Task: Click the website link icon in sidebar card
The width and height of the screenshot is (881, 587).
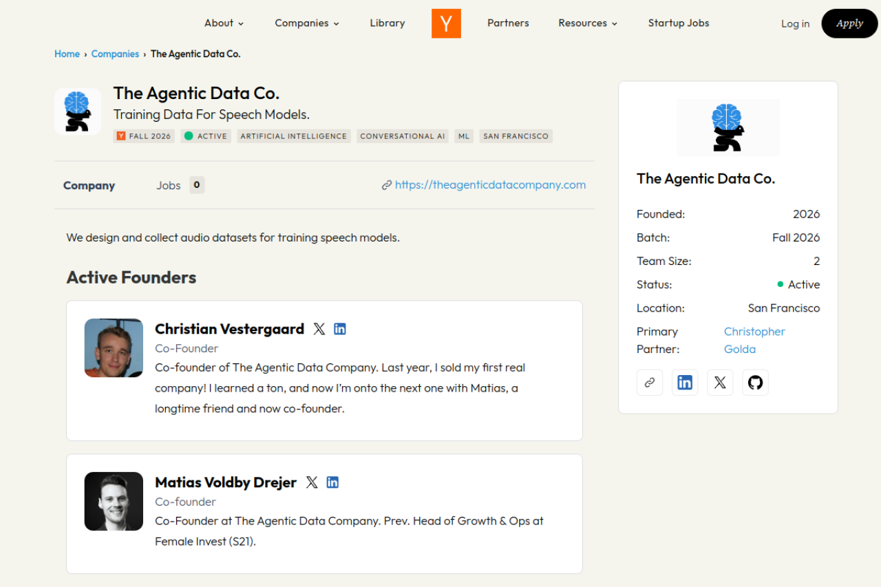Action: pyautogui.click(x=650, y=383)
